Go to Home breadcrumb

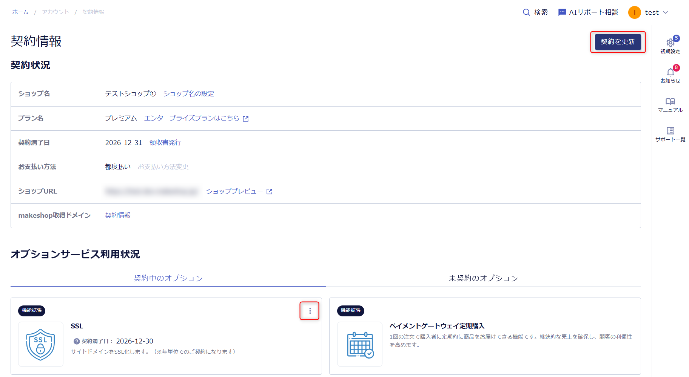(x=20, y=12)
